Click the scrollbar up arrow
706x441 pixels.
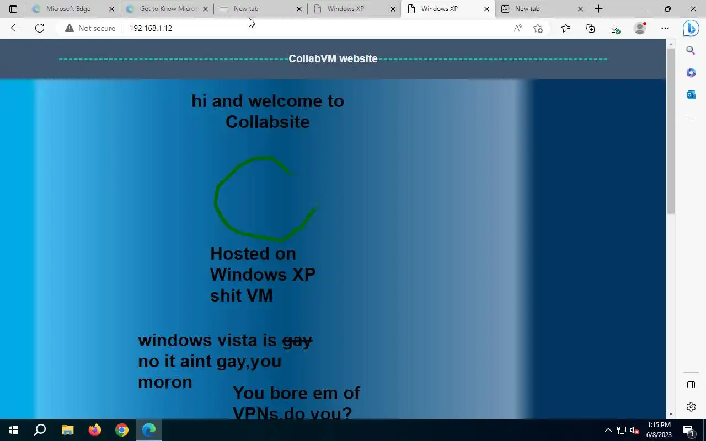click(x=671, y=44)
